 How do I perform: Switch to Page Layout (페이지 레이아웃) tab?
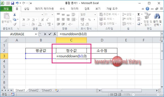coord(45,9)
